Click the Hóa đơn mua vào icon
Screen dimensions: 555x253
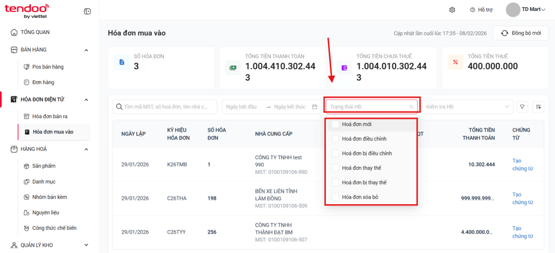(x=26, y=132)
